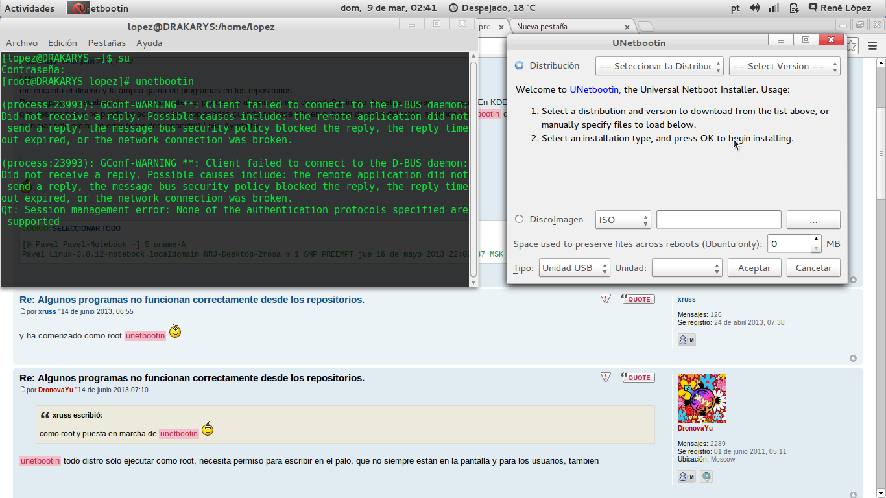The height and width of the screenshot is (498, 886).
Task: Open the "Select Version" dropdown
Action: click(784, 66)
